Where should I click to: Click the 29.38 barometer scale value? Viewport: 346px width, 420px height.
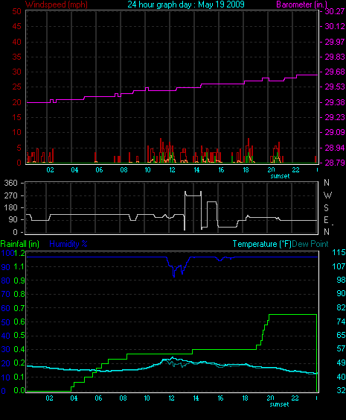click(x=335, y=102)
